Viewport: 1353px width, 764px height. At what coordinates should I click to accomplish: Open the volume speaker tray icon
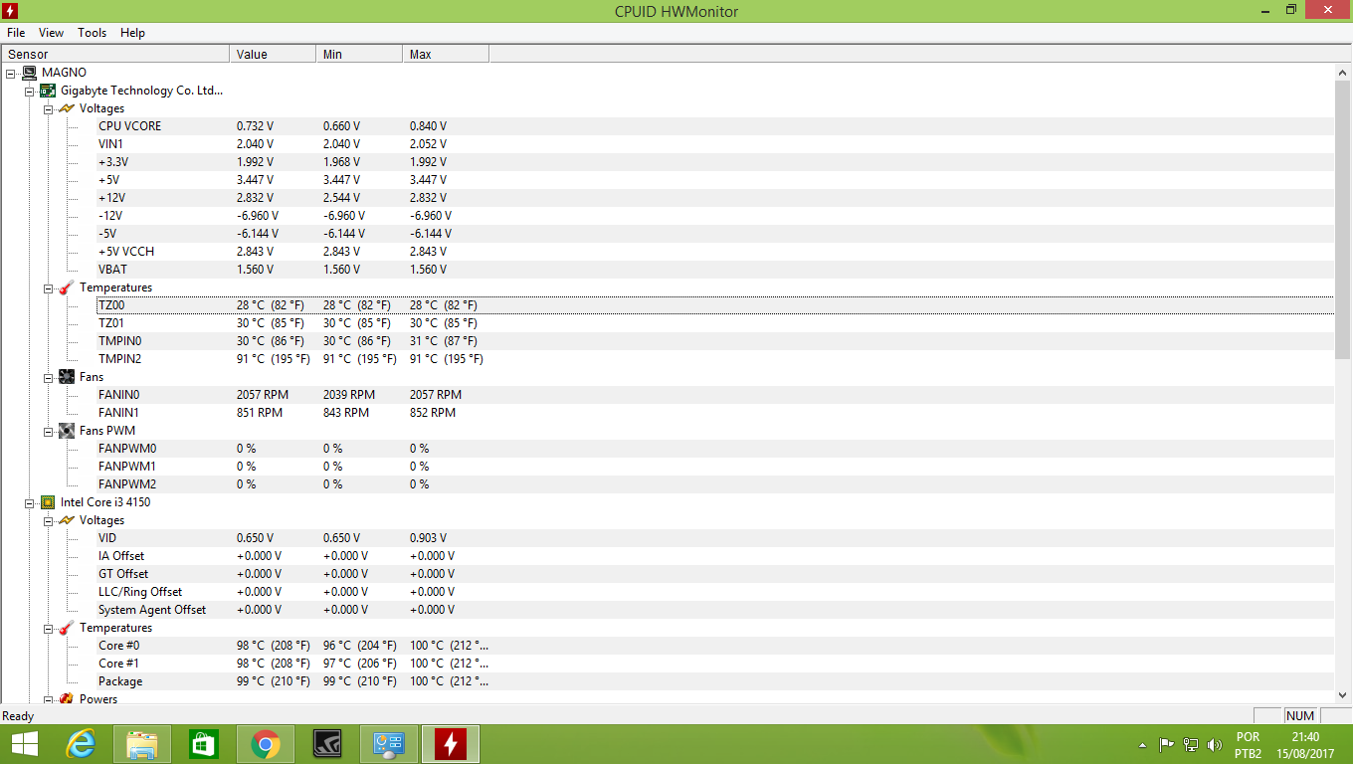coord(1215,745)
